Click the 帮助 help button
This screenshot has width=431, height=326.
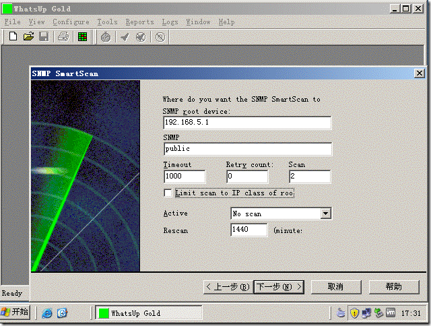[x=394, y=287]
